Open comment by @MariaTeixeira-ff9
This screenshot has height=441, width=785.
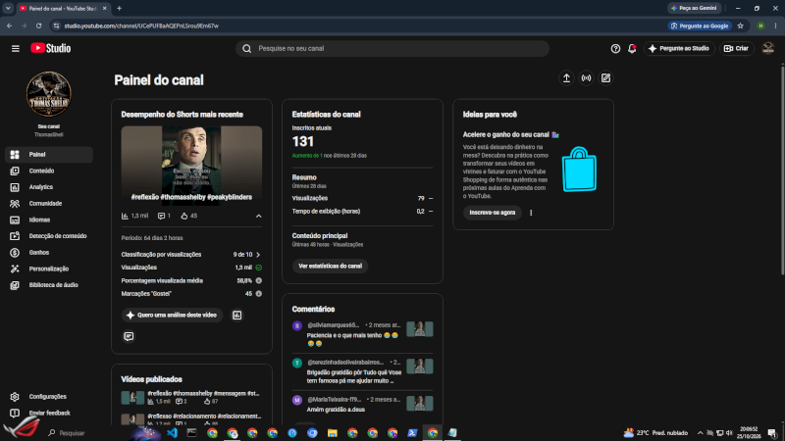click(x=362, y=405)
